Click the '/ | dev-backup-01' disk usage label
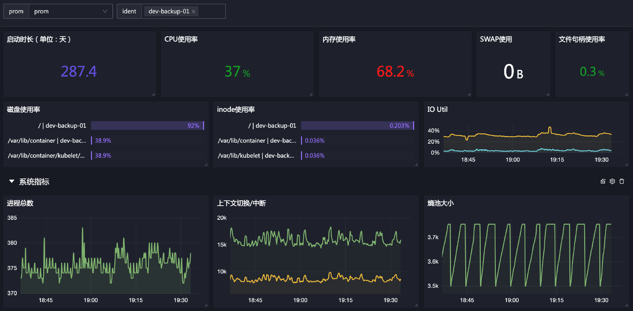The image size is (633, 311). click(x=62, y=126)
